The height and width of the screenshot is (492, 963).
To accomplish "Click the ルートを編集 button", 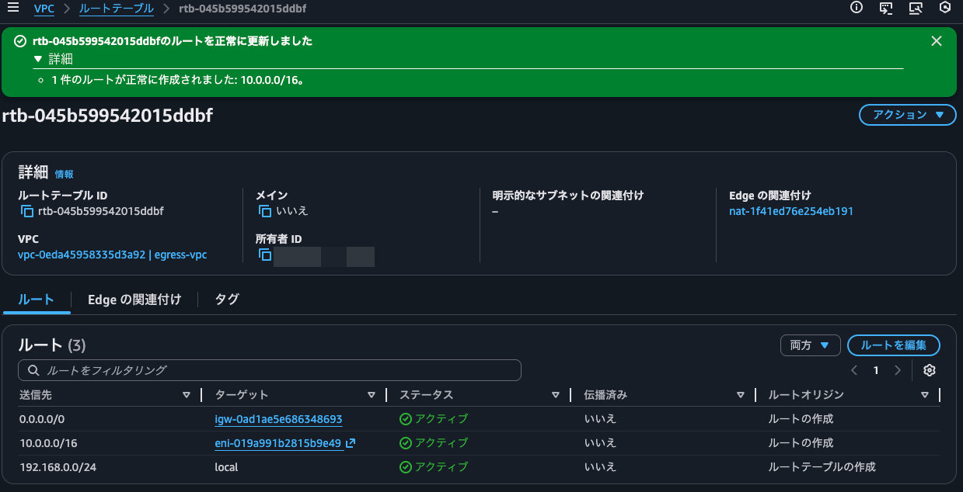I will point(893,345).
